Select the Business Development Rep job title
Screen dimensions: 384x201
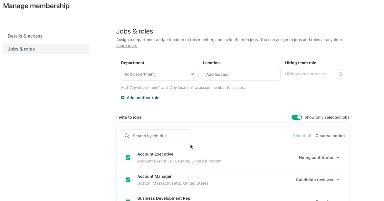(x=164, y=198)
